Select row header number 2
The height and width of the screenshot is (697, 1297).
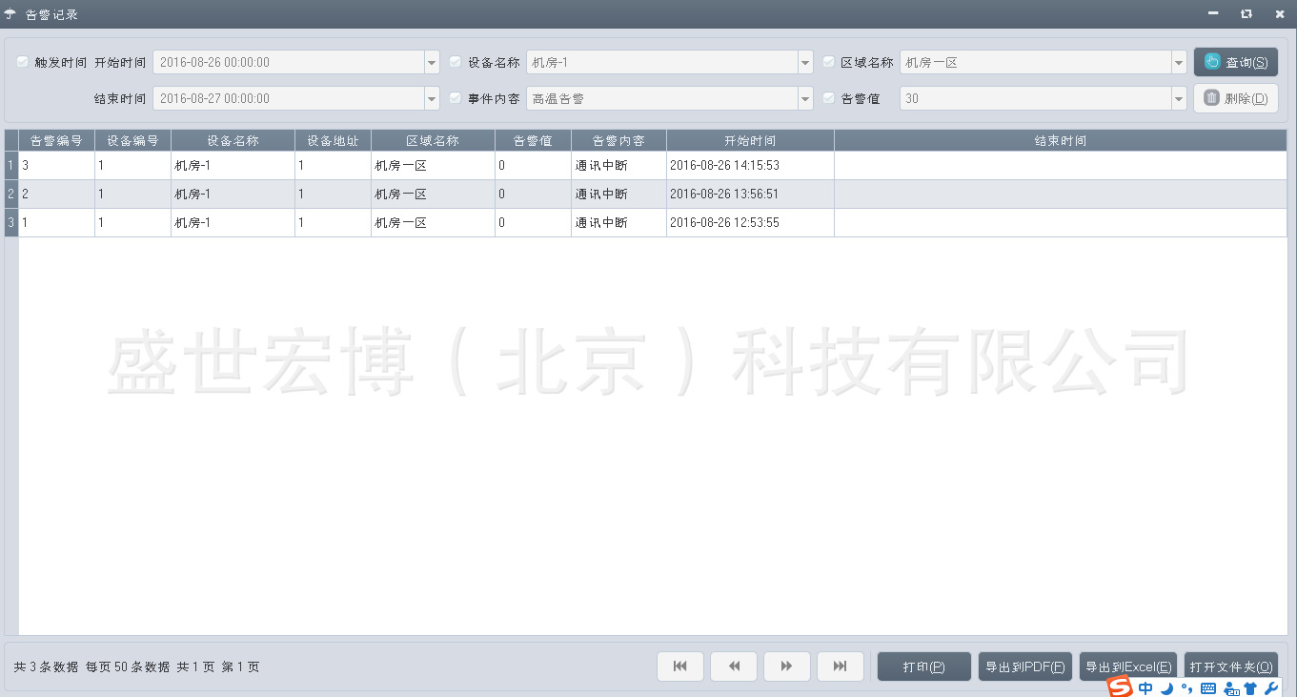(11, 195)
